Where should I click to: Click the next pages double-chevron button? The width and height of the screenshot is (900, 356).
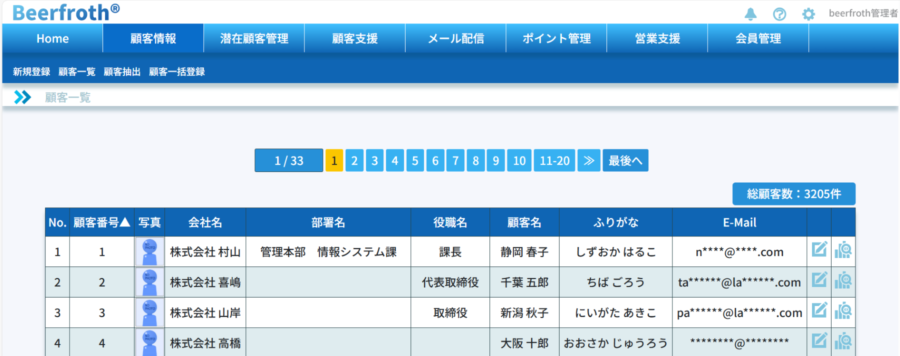coord(589,160)
